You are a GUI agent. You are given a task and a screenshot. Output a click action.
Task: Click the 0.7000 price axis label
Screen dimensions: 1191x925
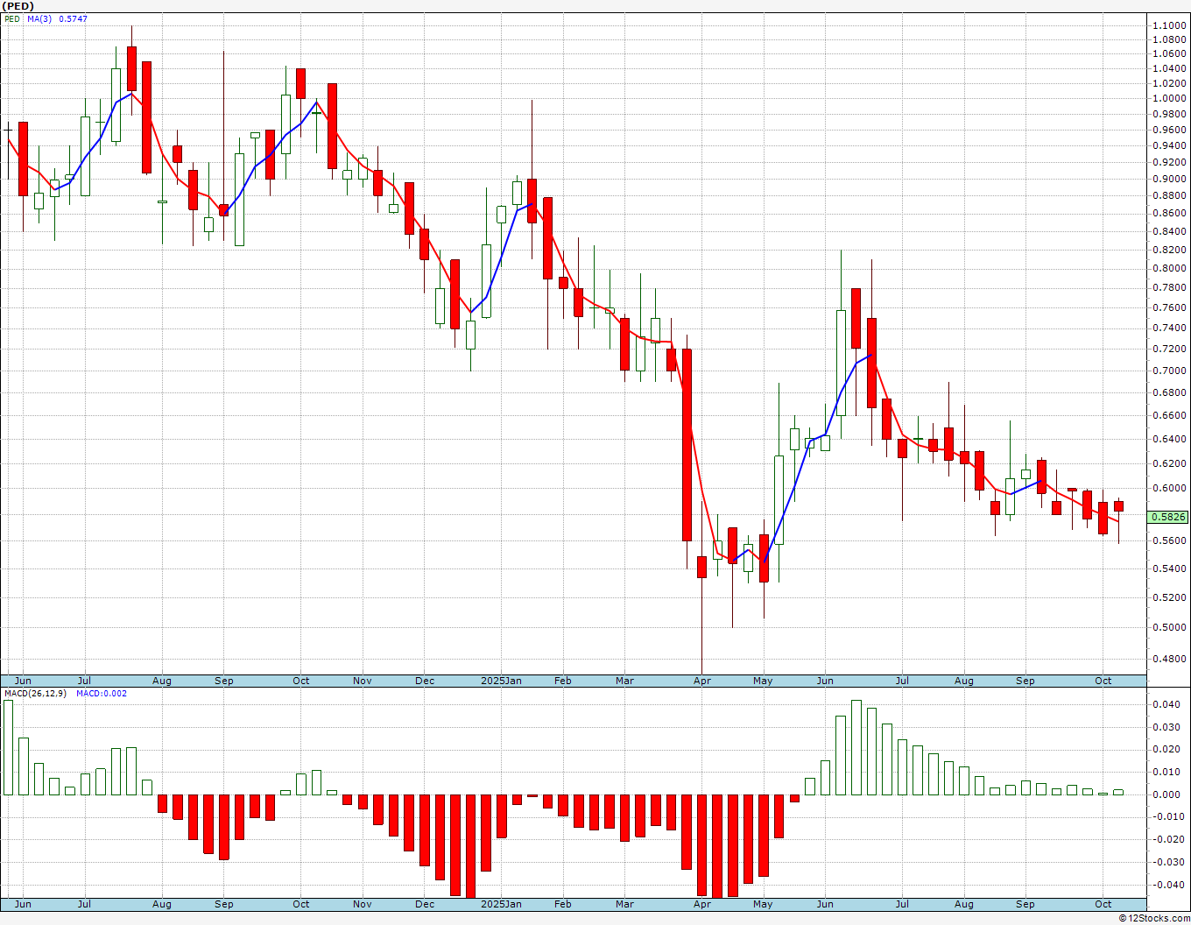click(x=1170, y=371)
